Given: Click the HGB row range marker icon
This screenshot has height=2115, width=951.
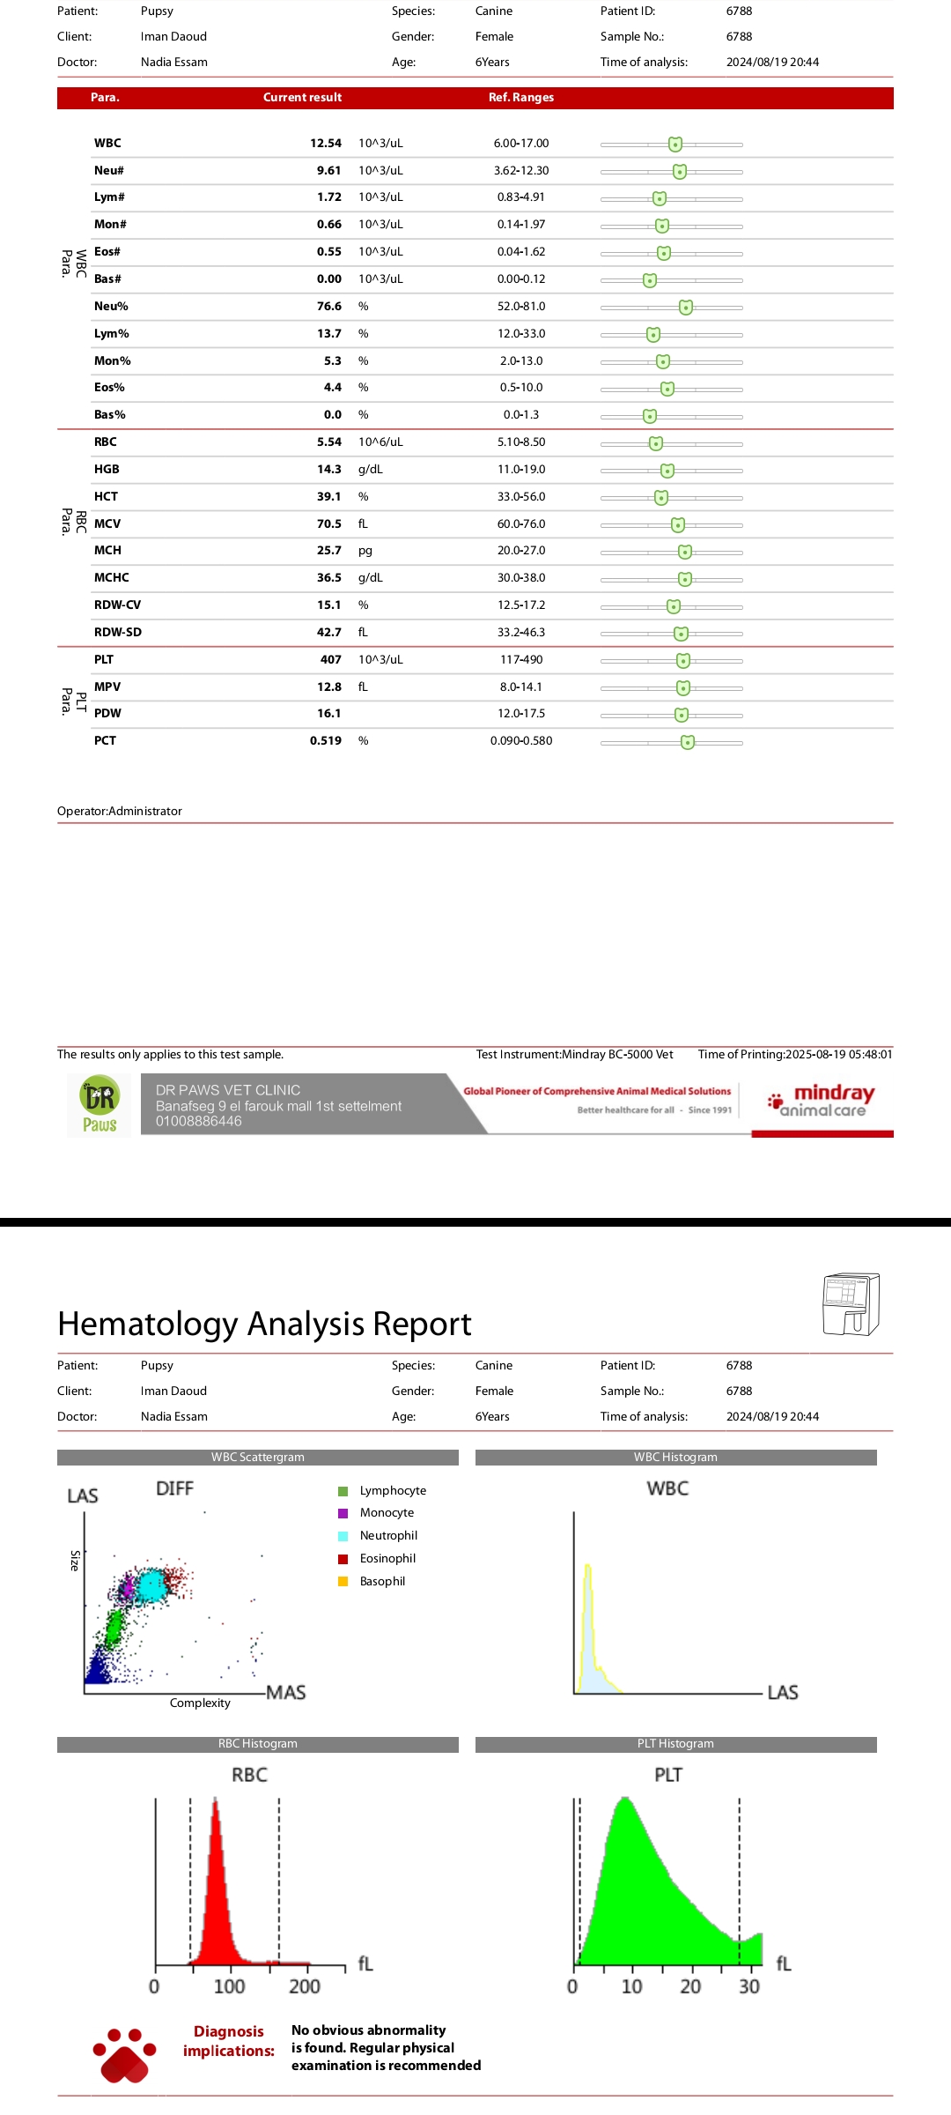Looking at the screenshot, I should [667, 471].
